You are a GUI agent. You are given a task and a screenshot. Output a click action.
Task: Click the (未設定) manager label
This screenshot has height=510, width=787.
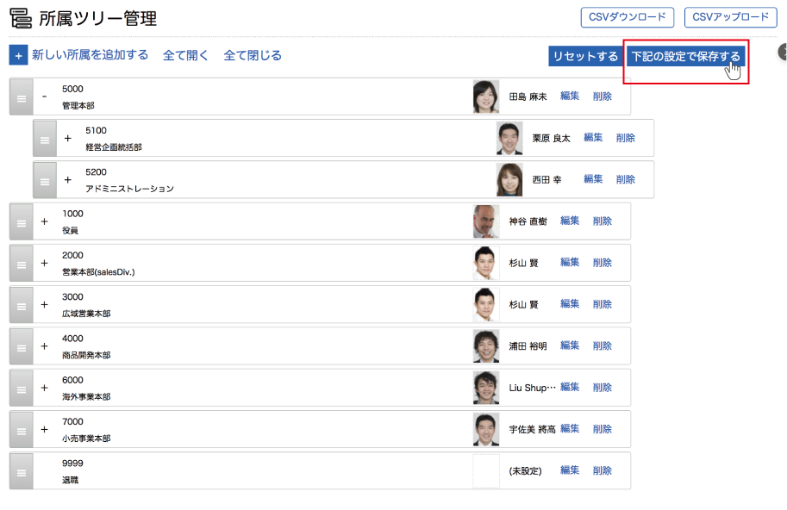[526, 471]
